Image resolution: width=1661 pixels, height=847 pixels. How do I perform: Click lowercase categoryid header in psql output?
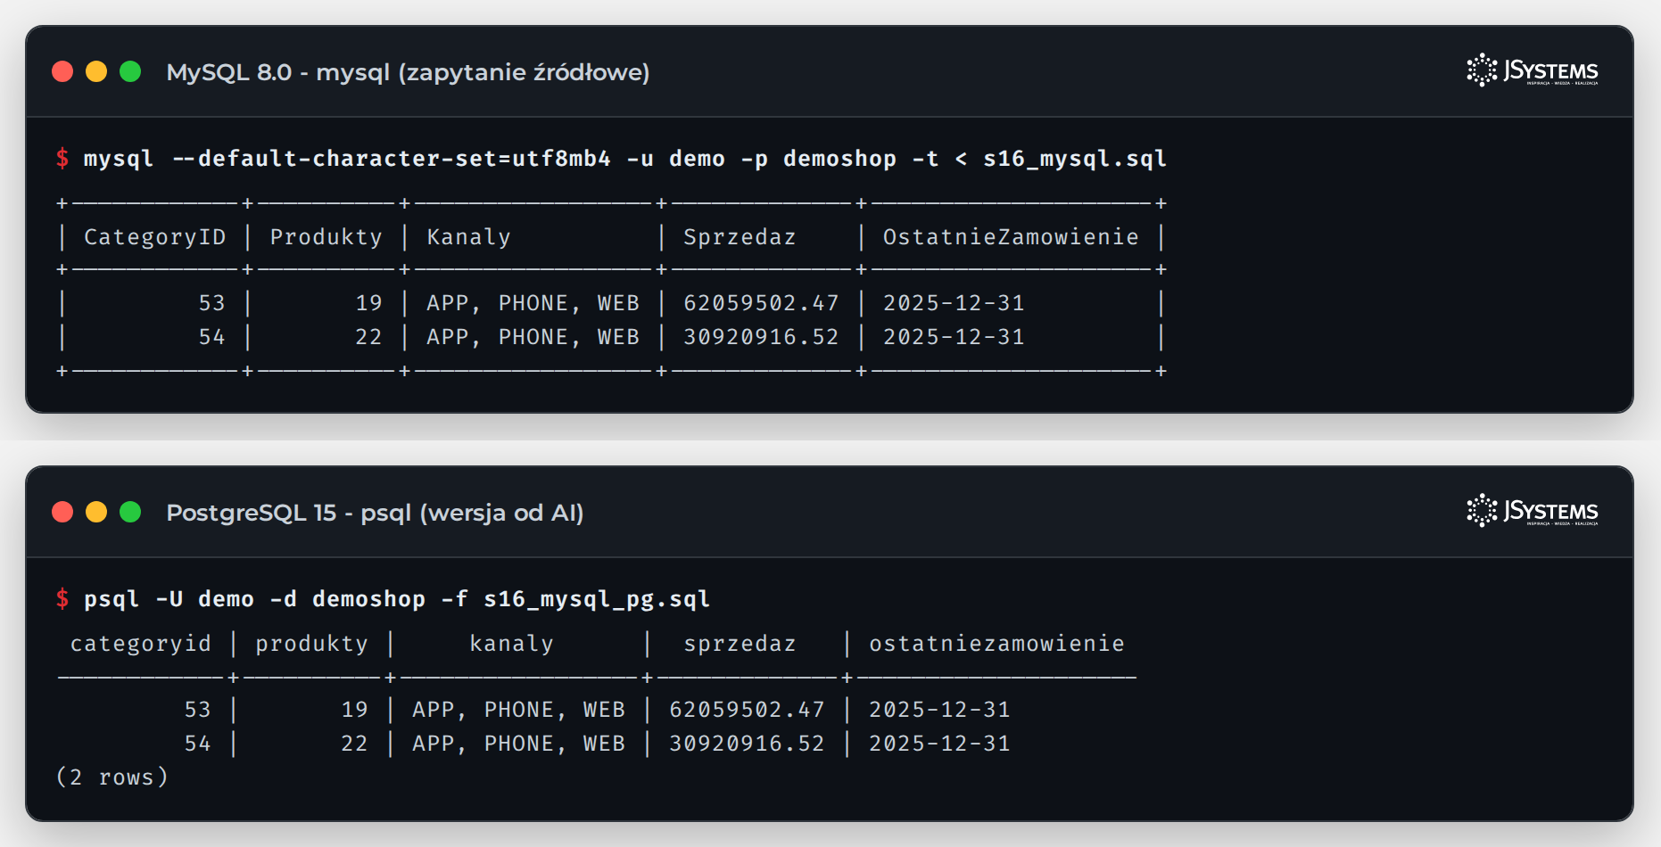click(x=141, y=644)
